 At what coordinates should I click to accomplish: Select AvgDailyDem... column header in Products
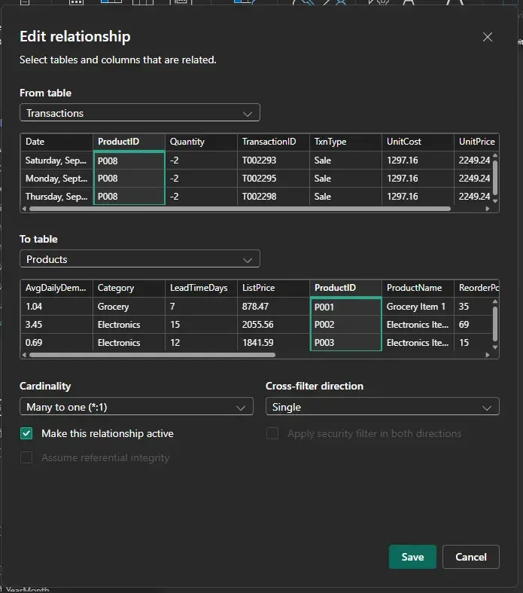pos(56,288)
